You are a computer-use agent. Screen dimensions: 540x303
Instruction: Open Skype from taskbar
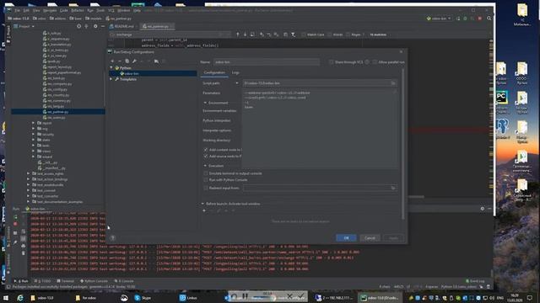coord(143,298)
